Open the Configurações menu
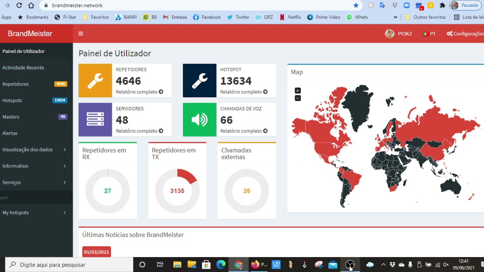The height and width of the screenshot is (272, 484). [x=465, y=34]
